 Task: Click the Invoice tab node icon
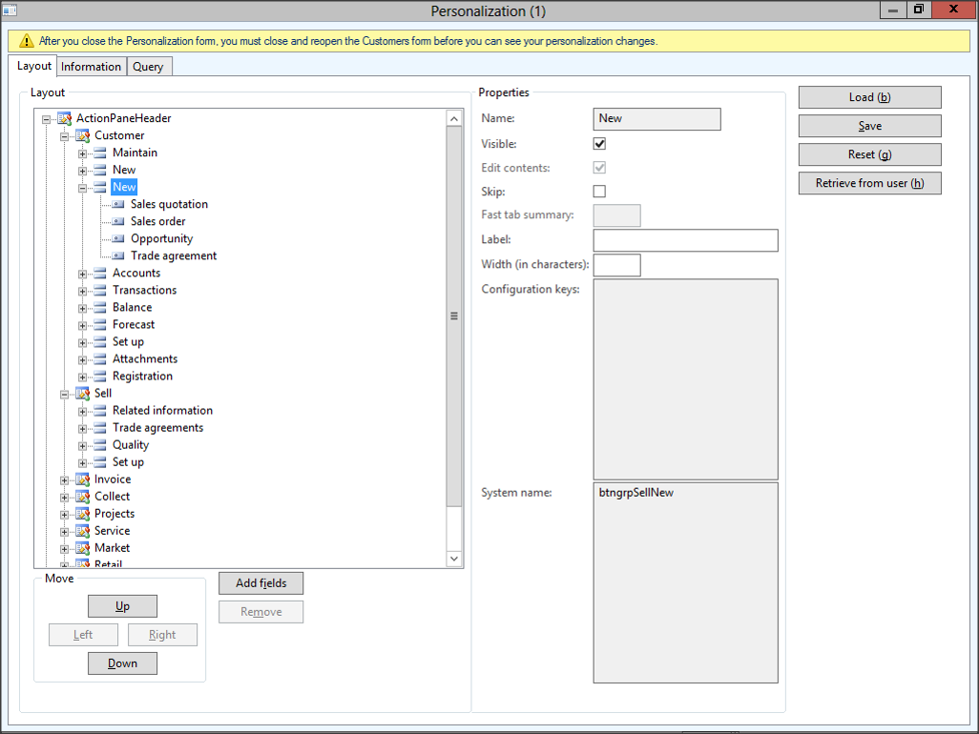click(82, 479)
